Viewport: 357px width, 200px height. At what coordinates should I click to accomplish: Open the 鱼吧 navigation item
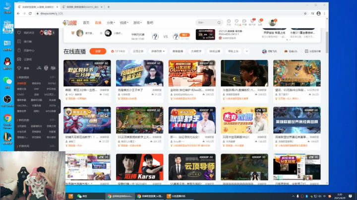coord(150,23)
